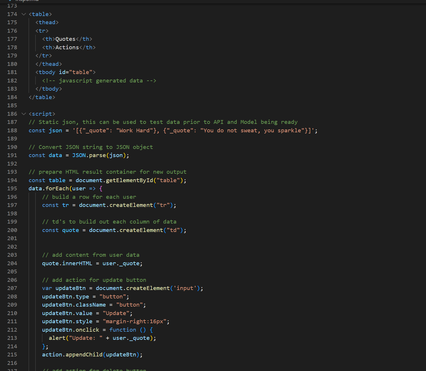Screen dimensions: 426x371
Task: Collapse the <table> block fold chevron
Action: click(24, 14)
